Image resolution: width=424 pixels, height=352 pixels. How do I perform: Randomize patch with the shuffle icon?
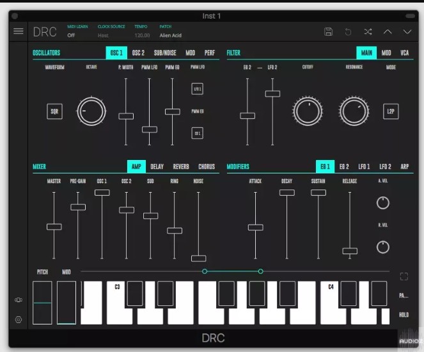click(x=368, y=31)
